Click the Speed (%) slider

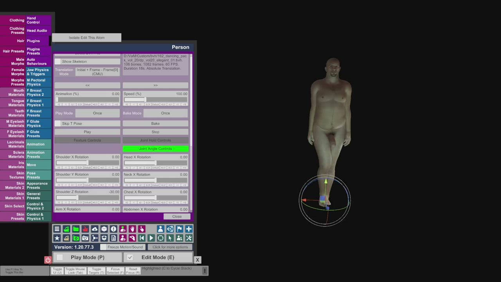(x=155, y=99)
